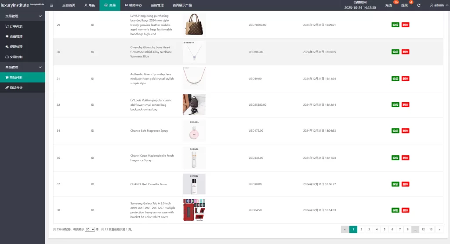
Task: Open 提现管理 withdrawal management in the sidebar
Action: pos(16,47)
